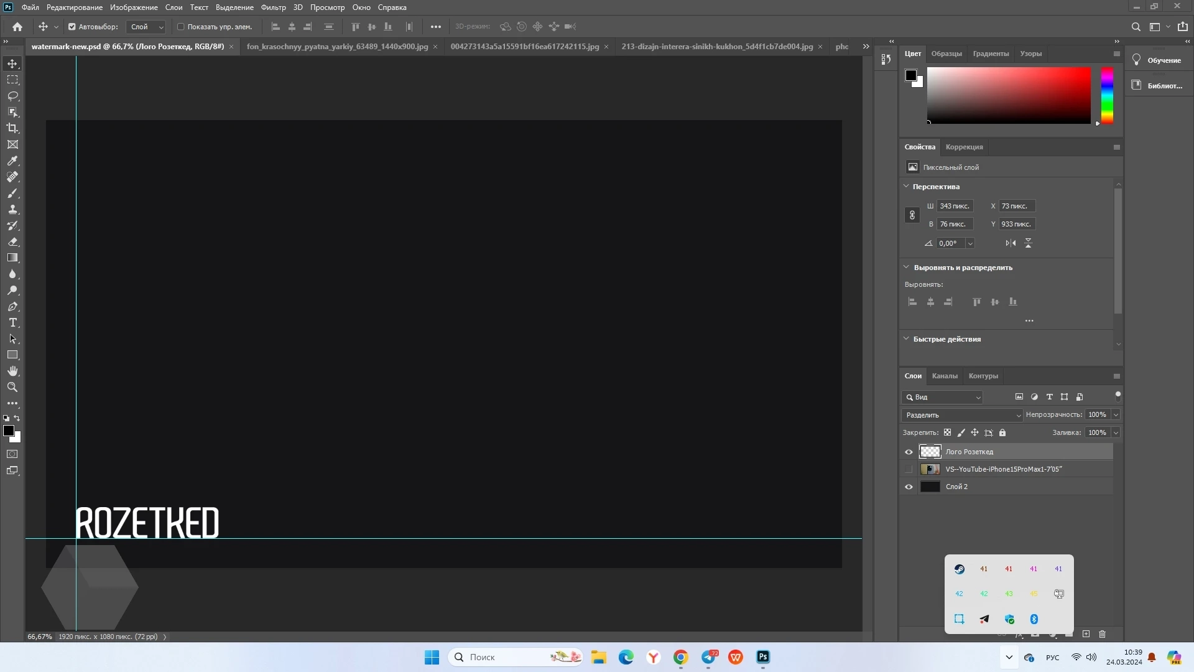The image size is (1194, 672).
Task: Click the foreground color swatch in Цвет panel
Action: (911, 75)
